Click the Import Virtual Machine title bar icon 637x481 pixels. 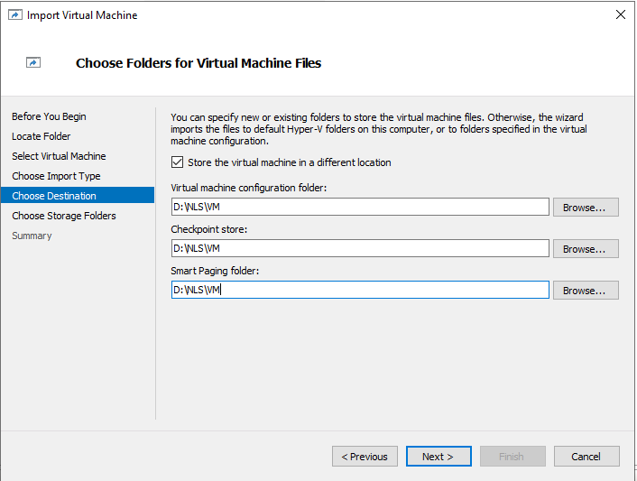pos(14,15)
